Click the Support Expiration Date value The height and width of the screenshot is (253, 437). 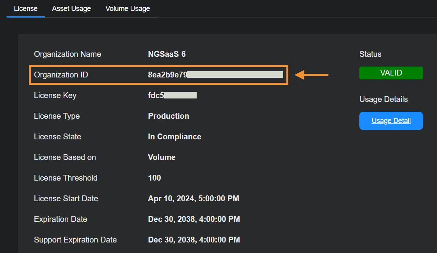(194, 240)
